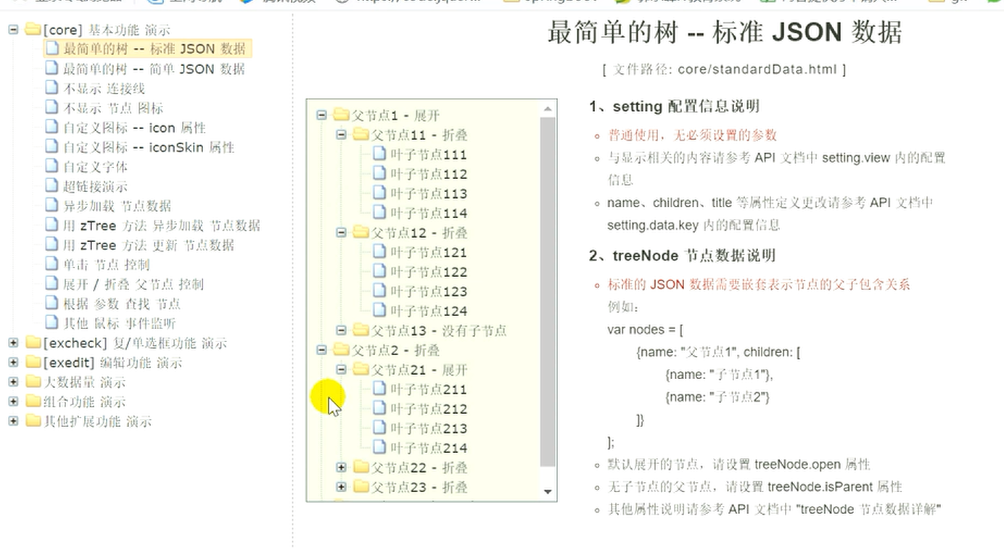Collapse the [core] node via its minus box
The height and width of the screenshot is (548, 1004).
tap(12, 30)
